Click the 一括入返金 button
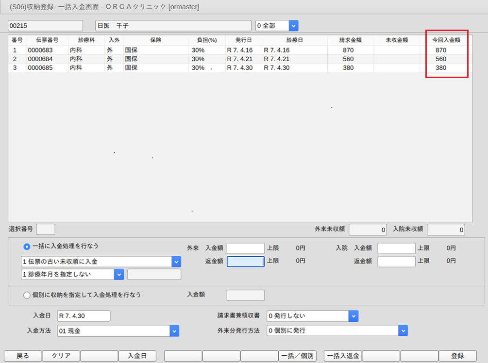 click(343, 356)
